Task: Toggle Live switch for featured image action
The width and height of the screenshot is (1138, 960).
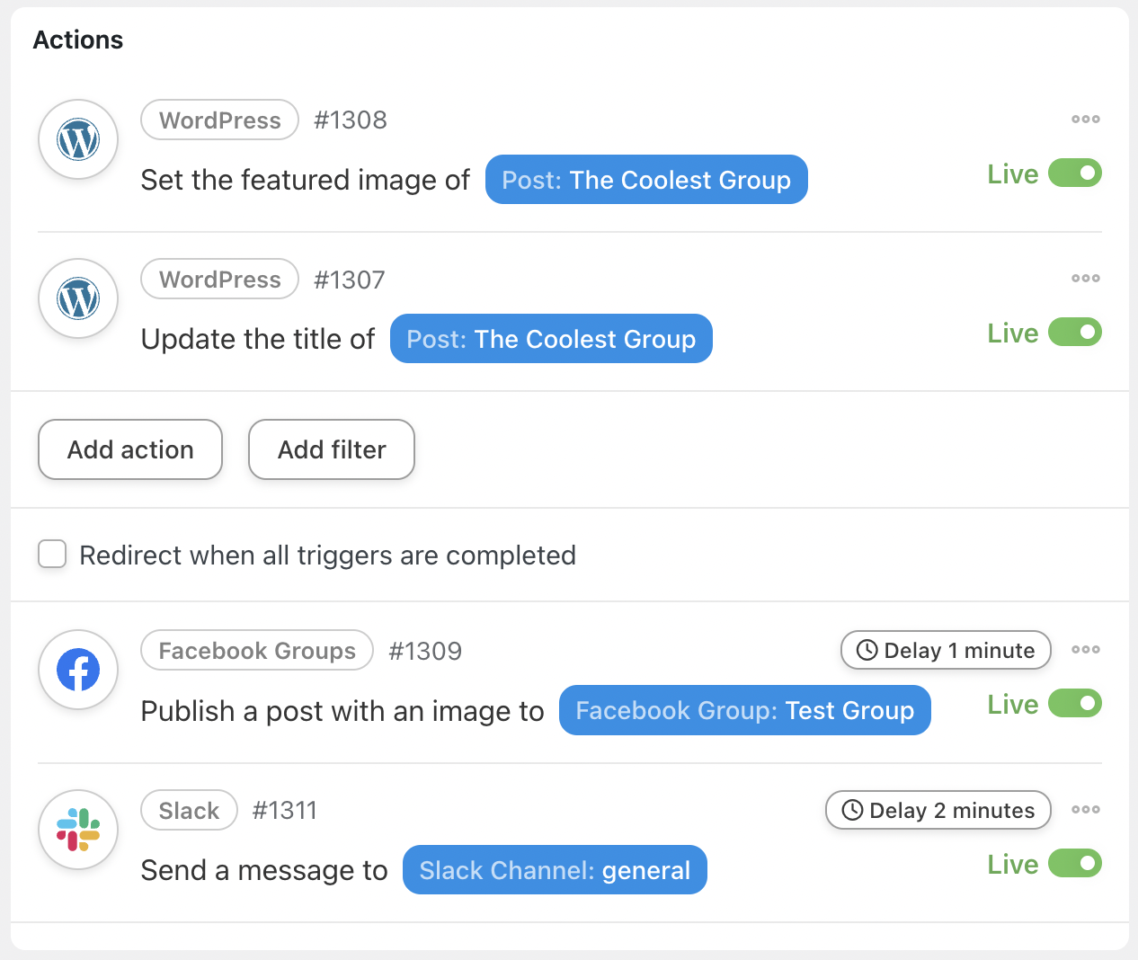Action: click(1075, 173)
